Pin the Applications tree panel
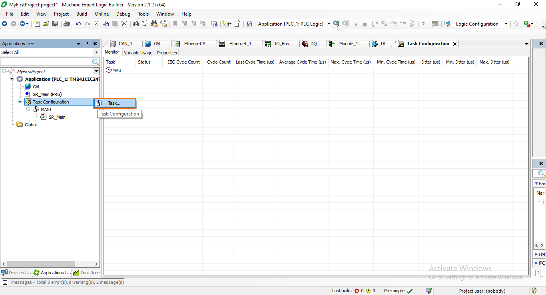Image resolution: width=546 pixels, height=295 pixels. (x=87, y=44)
